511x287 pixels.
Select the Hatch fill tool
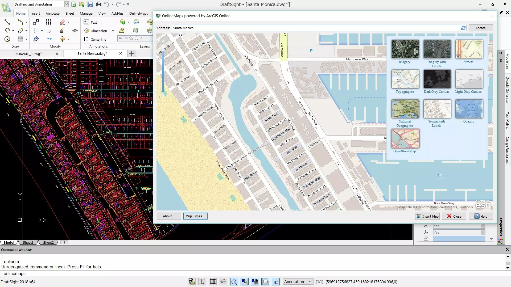tap(20, 39)
